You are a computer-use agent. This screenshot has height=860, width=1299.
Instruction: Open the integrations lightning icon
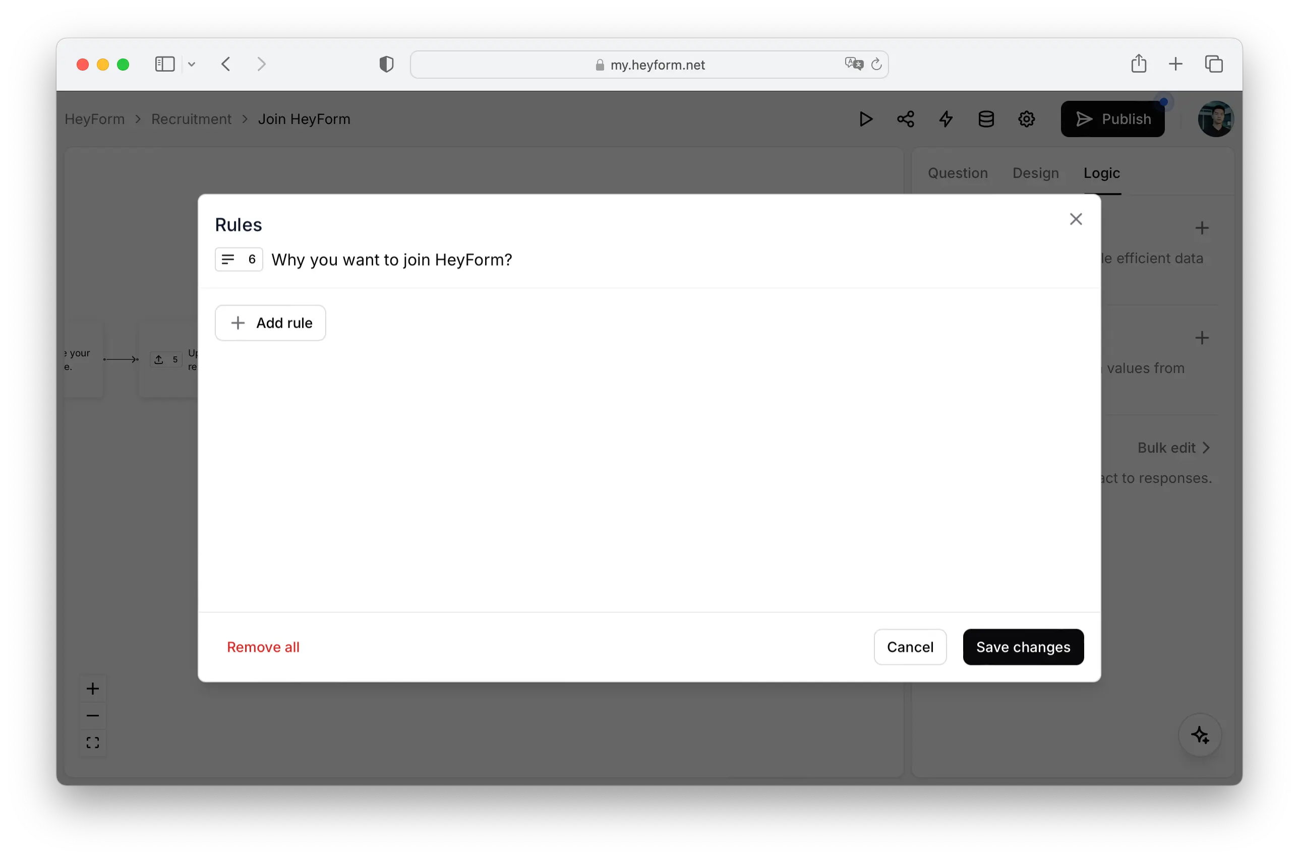click(x=946, y=119)
